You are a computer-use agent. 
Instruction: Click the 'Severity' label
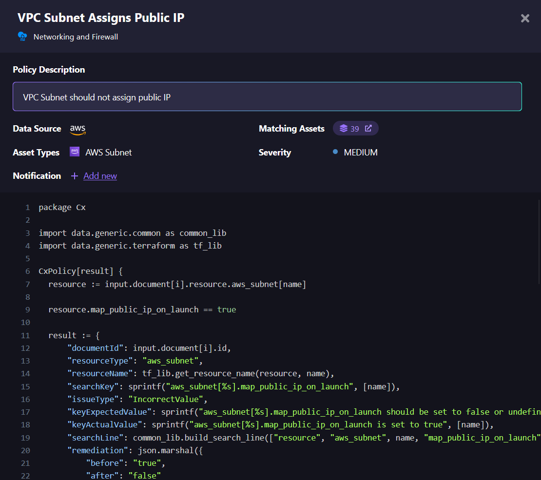point(274,153)
